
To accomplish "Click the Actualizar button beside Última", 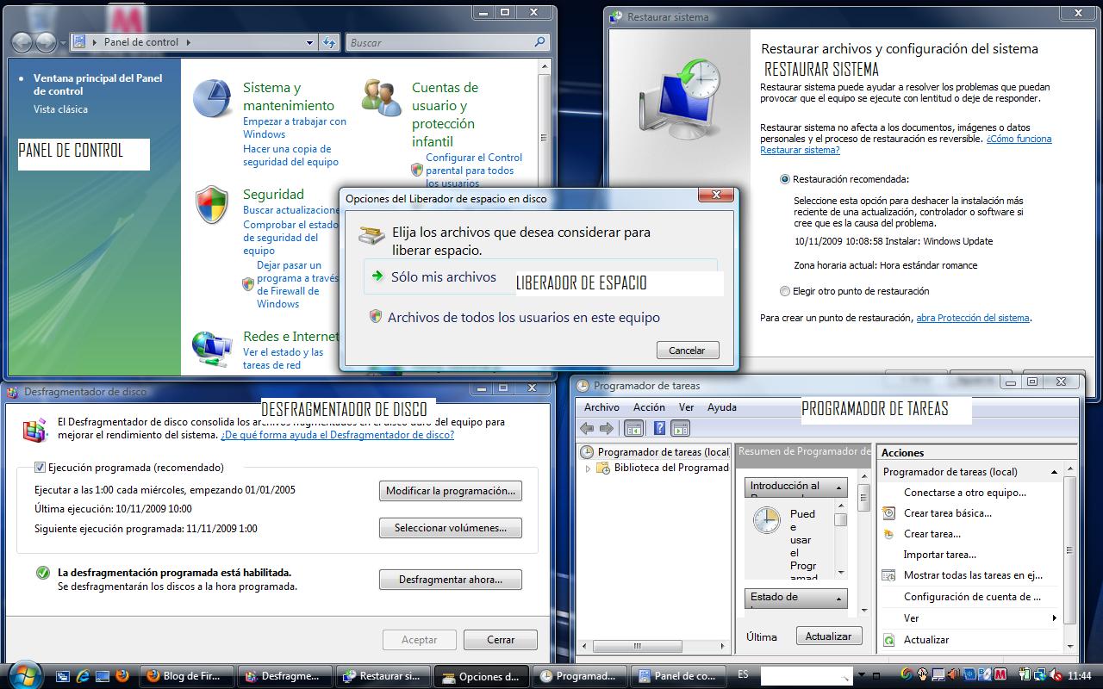I will click(828, 636).
